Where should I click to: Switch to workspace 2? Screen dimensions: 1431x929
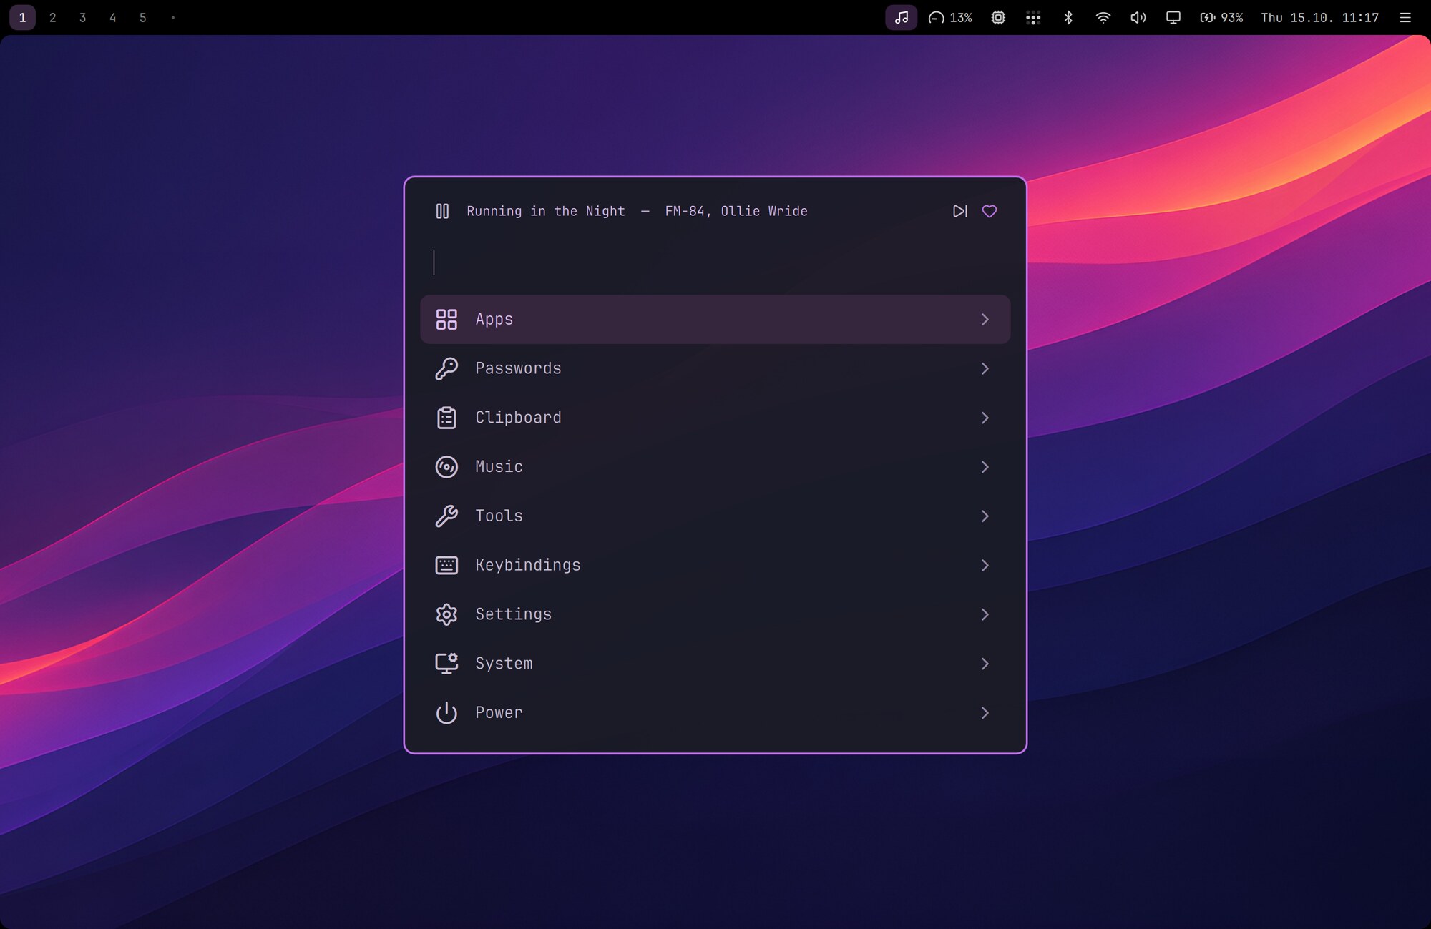[53, 17]
